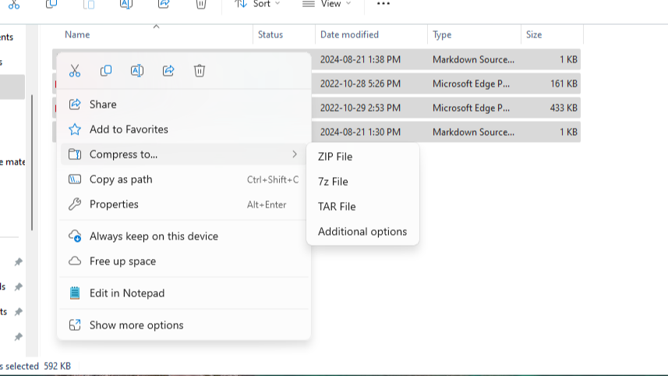This screenshot has height=376, width=668.
Task: Open Additional options for compression
Action: pyautogui.click(x=362, y=232)
